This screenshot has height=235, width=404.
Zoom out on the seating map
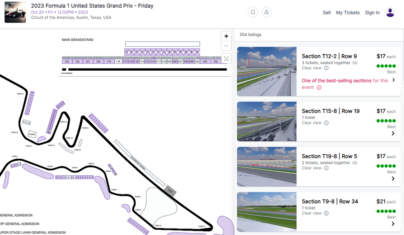tap(226, 46)
